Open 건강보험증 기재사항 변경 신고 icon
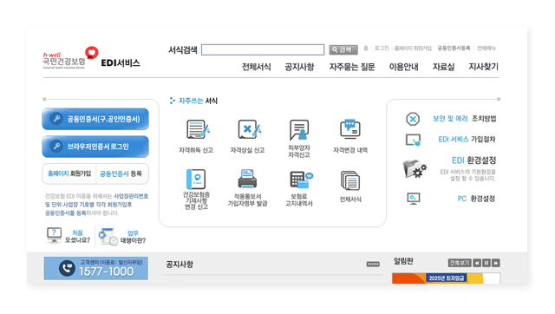 click(x=196, y=179)
